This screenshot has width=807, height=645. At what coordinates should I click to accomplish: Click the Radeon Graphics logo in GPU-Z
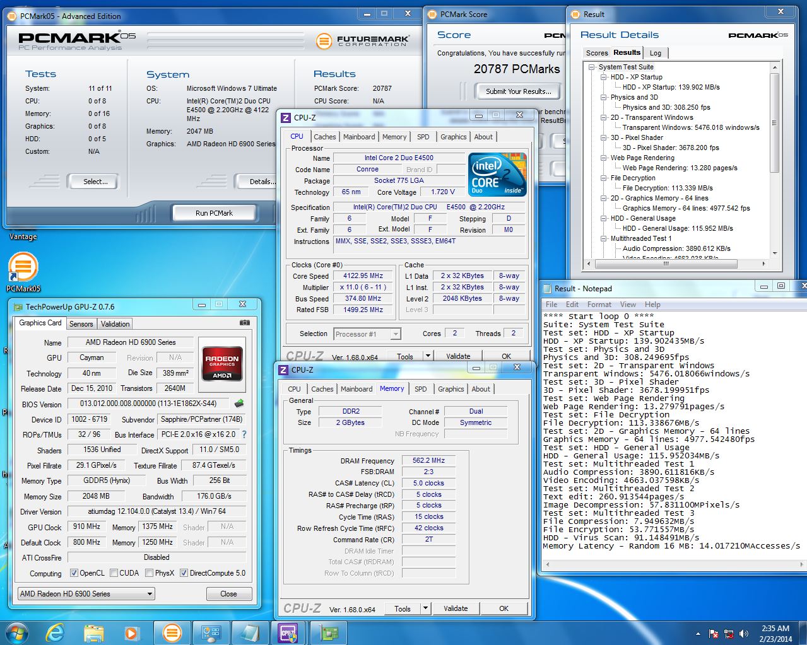(223, 363)
